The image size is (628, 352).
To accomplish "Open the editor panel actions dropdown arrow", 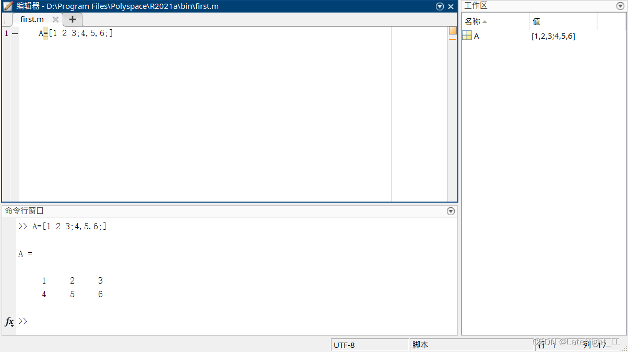I will 440,7.
